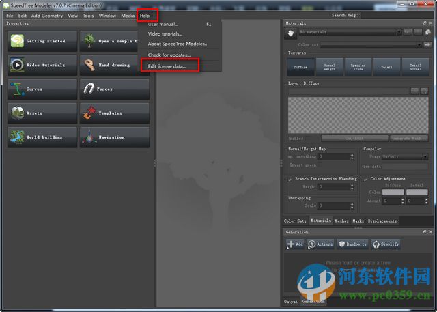Open the Color set dropdown
Screen dimensions: 437x312
pyautogui.click(x=371, y=45)
